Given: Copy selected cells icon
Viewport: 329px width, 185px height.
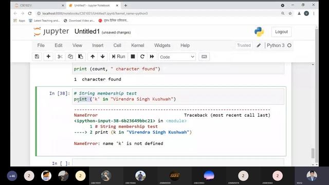Looking at the screenshot, I should tap(70, 57).
